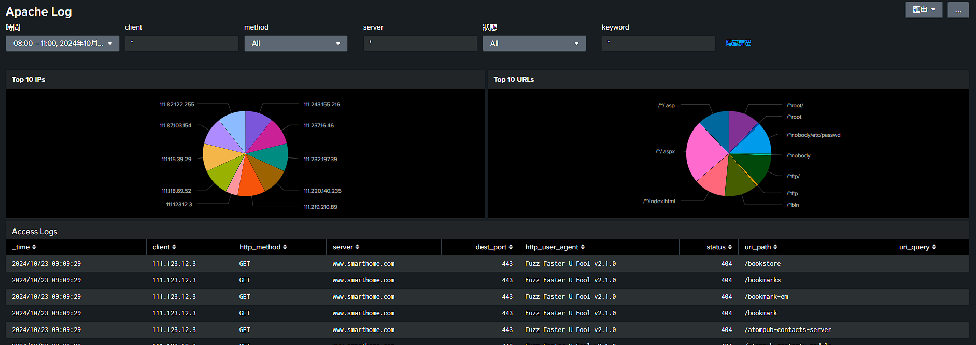Viewport: 976px width, 345px height.
Task: Sort by http_user_agent column sort icon
Action: 583,247
